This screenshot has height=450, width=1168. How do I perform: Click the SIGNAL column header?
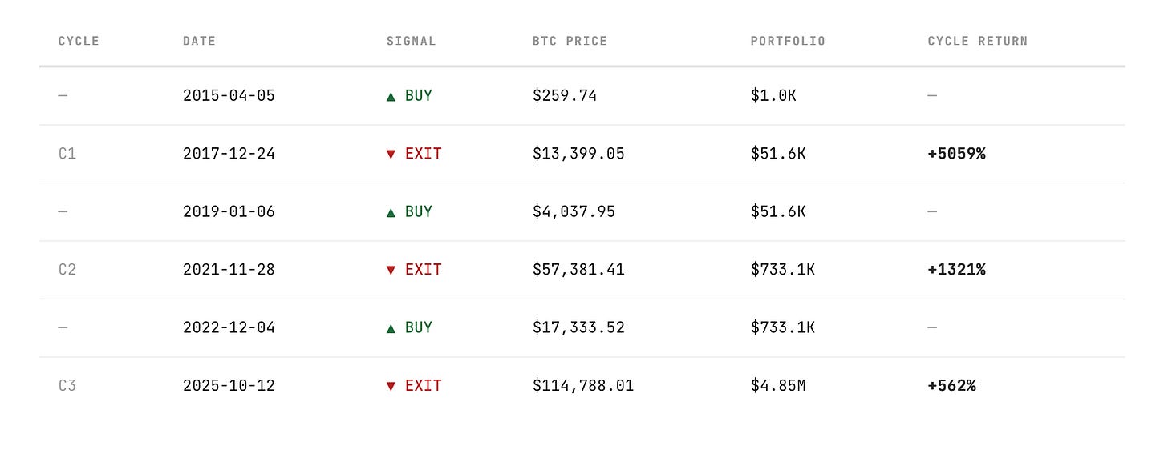411,41
